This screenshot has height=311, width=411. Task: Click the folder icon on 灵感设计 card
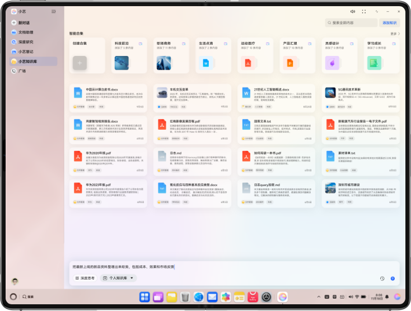click(x=352, y=44)
